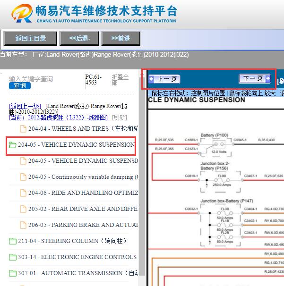Click connector label C3123-1

191,149
